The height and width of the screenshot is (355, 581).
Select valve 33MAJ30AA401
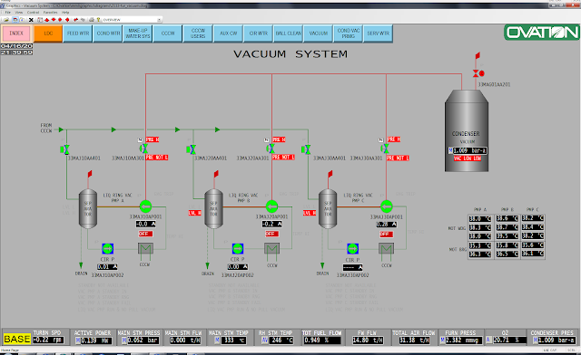307,149
